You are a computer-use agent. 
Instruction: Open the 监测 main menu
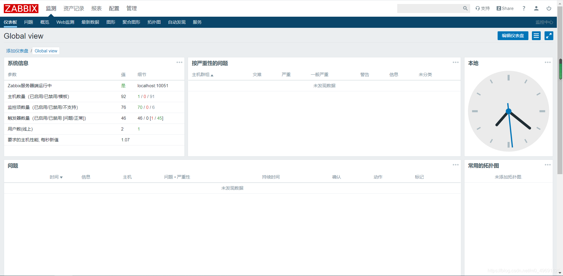(x=51, y=8)
